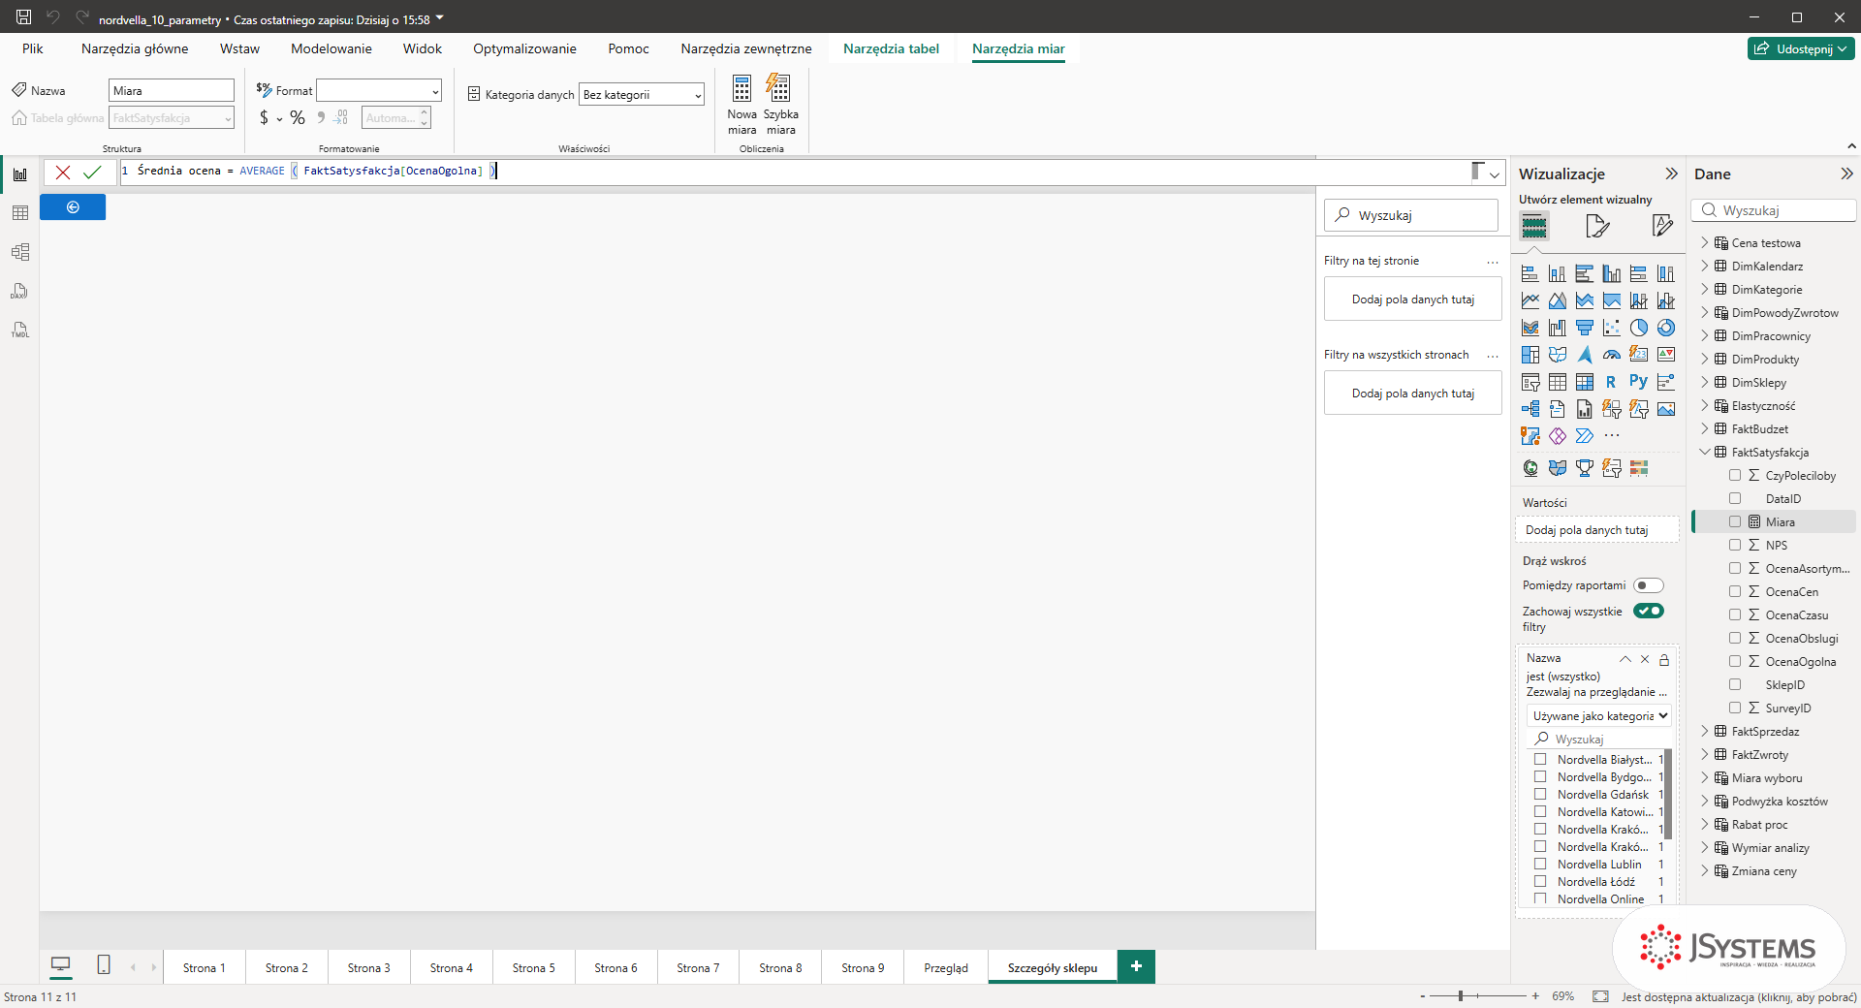Commit the DAX formula with the checkmark
The width and height of the screenshot is (1861, 1008).
[x=92, y=173]
